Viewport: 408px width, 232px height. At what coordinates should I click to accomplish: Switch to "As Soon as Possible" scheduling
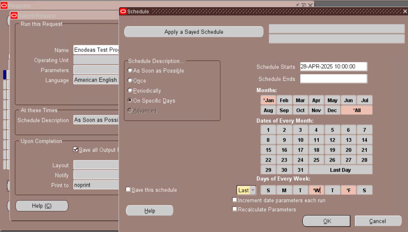(130, 70)
